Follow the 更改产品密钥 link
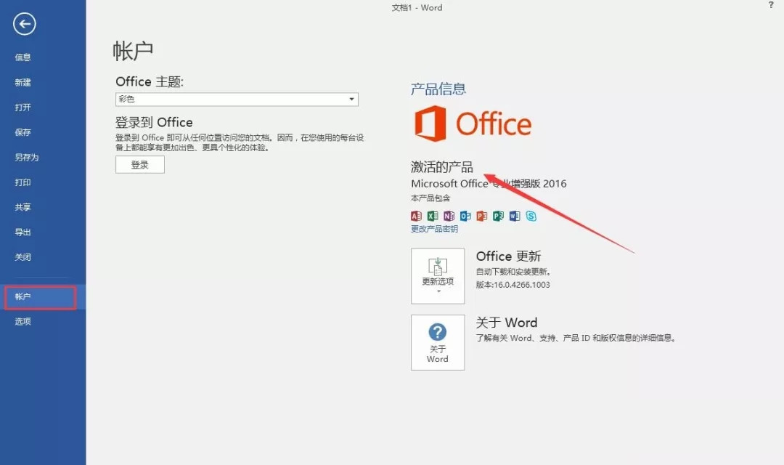This screenshot has width=784, height=465. coord(435,230)
